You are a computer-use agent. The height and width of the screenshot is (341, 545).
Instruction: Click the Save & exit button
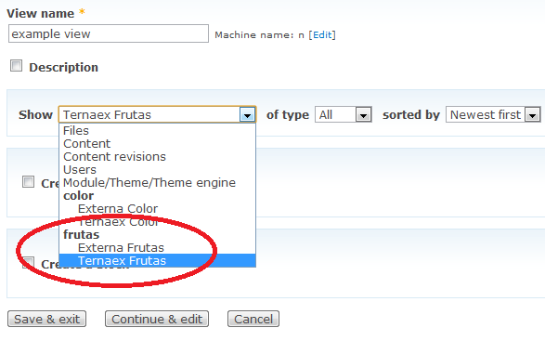(47, 319)
